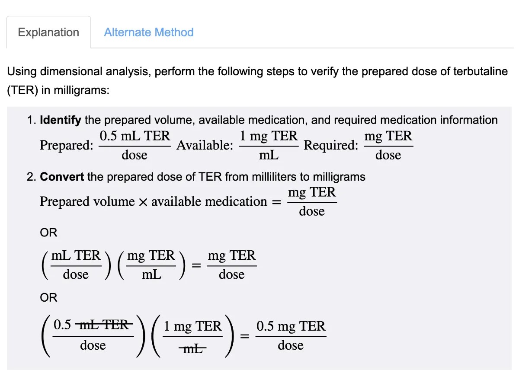Select the Prepared fraction 0.5 mL TER per dose

coord(134,145)
